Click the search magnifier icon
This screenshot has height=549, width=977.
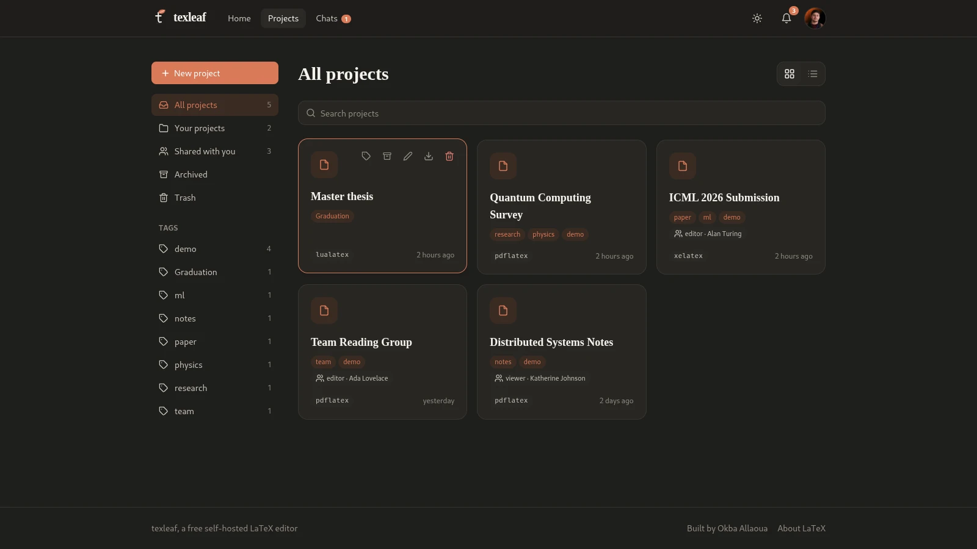[311, 113]
